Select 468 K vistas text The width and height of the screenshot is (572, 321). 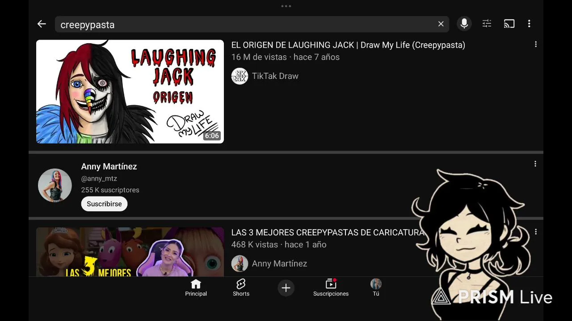pyautogui.click(x=255, y=244)
